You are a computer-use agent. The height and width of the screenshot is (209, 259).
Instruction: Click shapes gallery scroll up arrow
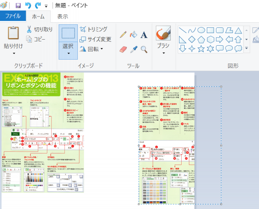[x=246, y=30]
